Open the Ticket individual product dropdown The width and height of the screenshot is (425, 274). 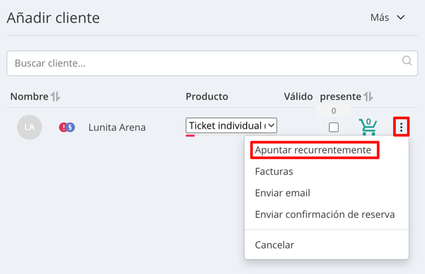231,126
